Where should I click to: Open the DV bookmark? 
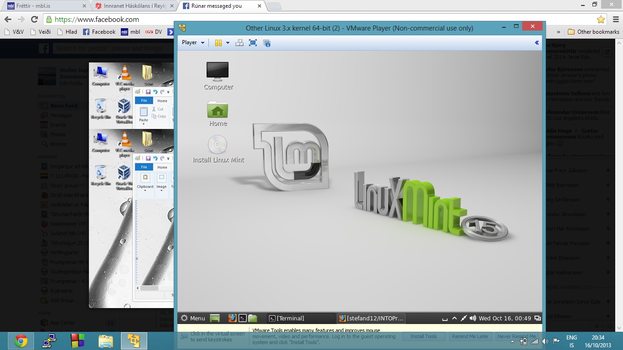coord(154,32)
